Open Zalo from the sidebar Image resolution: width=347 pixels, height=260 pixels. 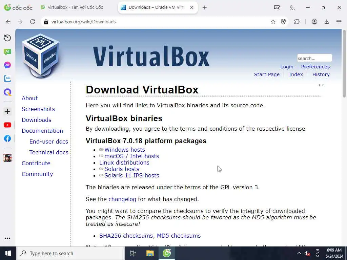(7, 79)
